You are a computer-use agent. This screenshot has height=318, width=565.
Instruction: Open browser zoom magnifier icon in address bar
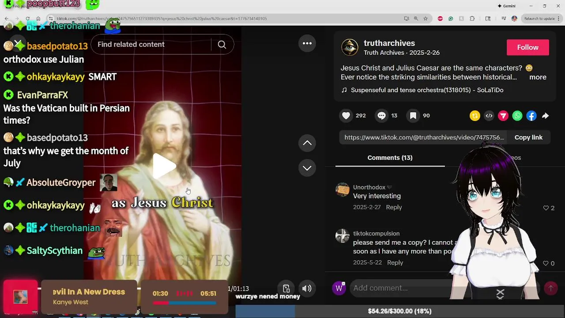pos(416,19)
